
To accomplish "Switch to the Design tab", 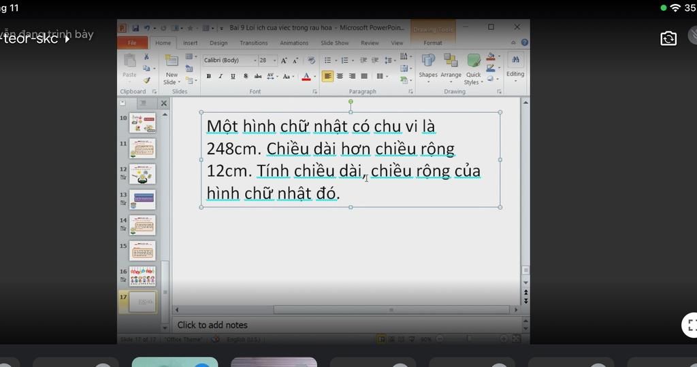I will pos(218,43).
